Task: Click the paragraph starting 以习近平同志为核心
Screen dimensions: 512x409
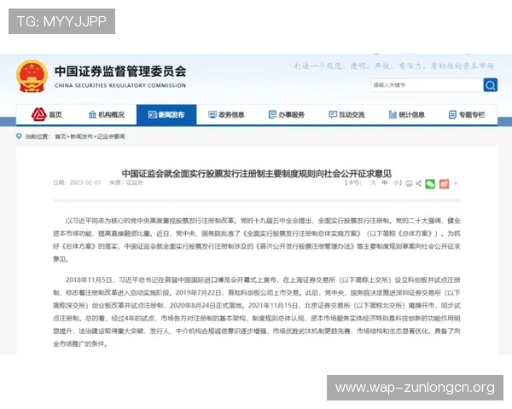Action: [x=257, y=240]
